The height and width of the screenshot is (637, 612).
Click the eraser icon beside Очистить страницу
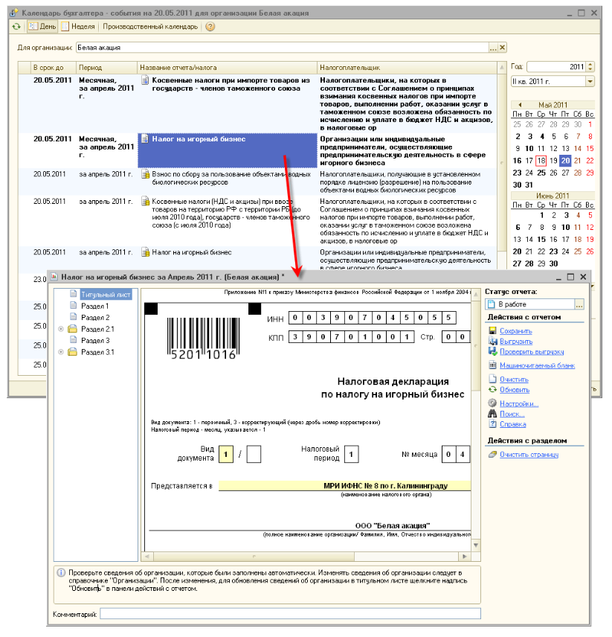pyautogui.click(x=492, y=455)
